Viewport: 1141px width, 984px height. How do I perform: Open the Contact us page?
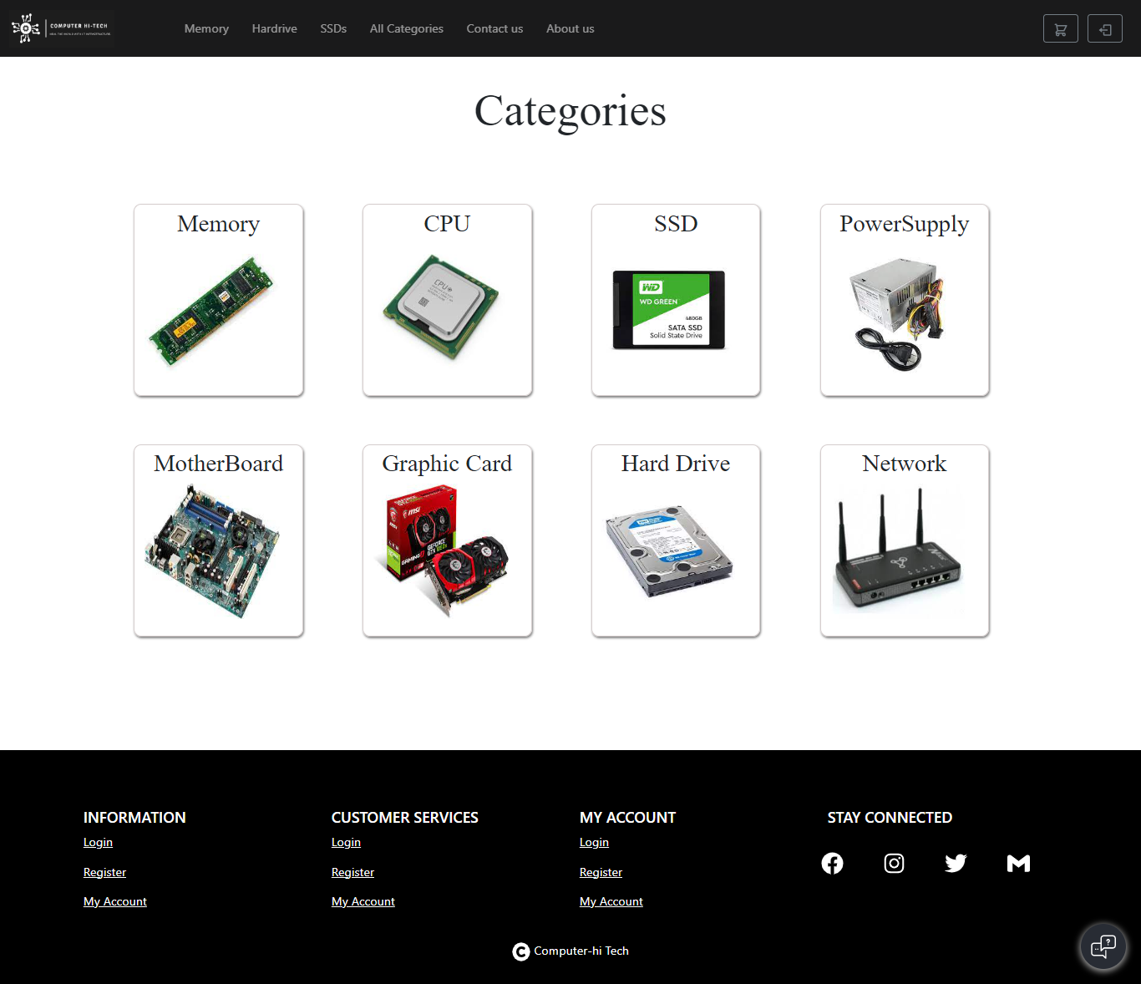494,28
